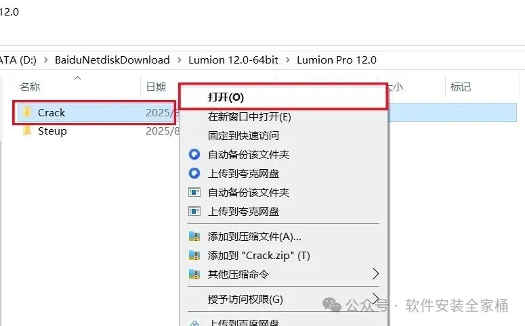
Task: Expand the 其他压缩命令 submenu arrow
Action: [376, 274]
